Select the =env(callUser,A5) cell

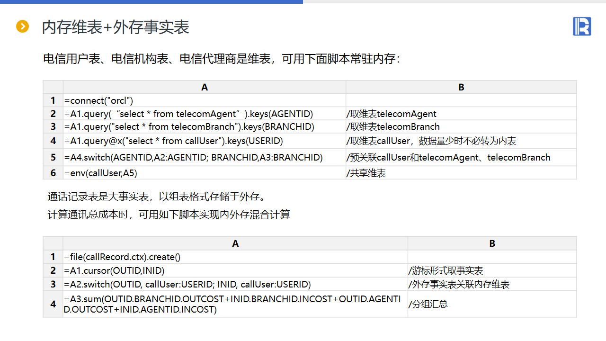[205, 173]
